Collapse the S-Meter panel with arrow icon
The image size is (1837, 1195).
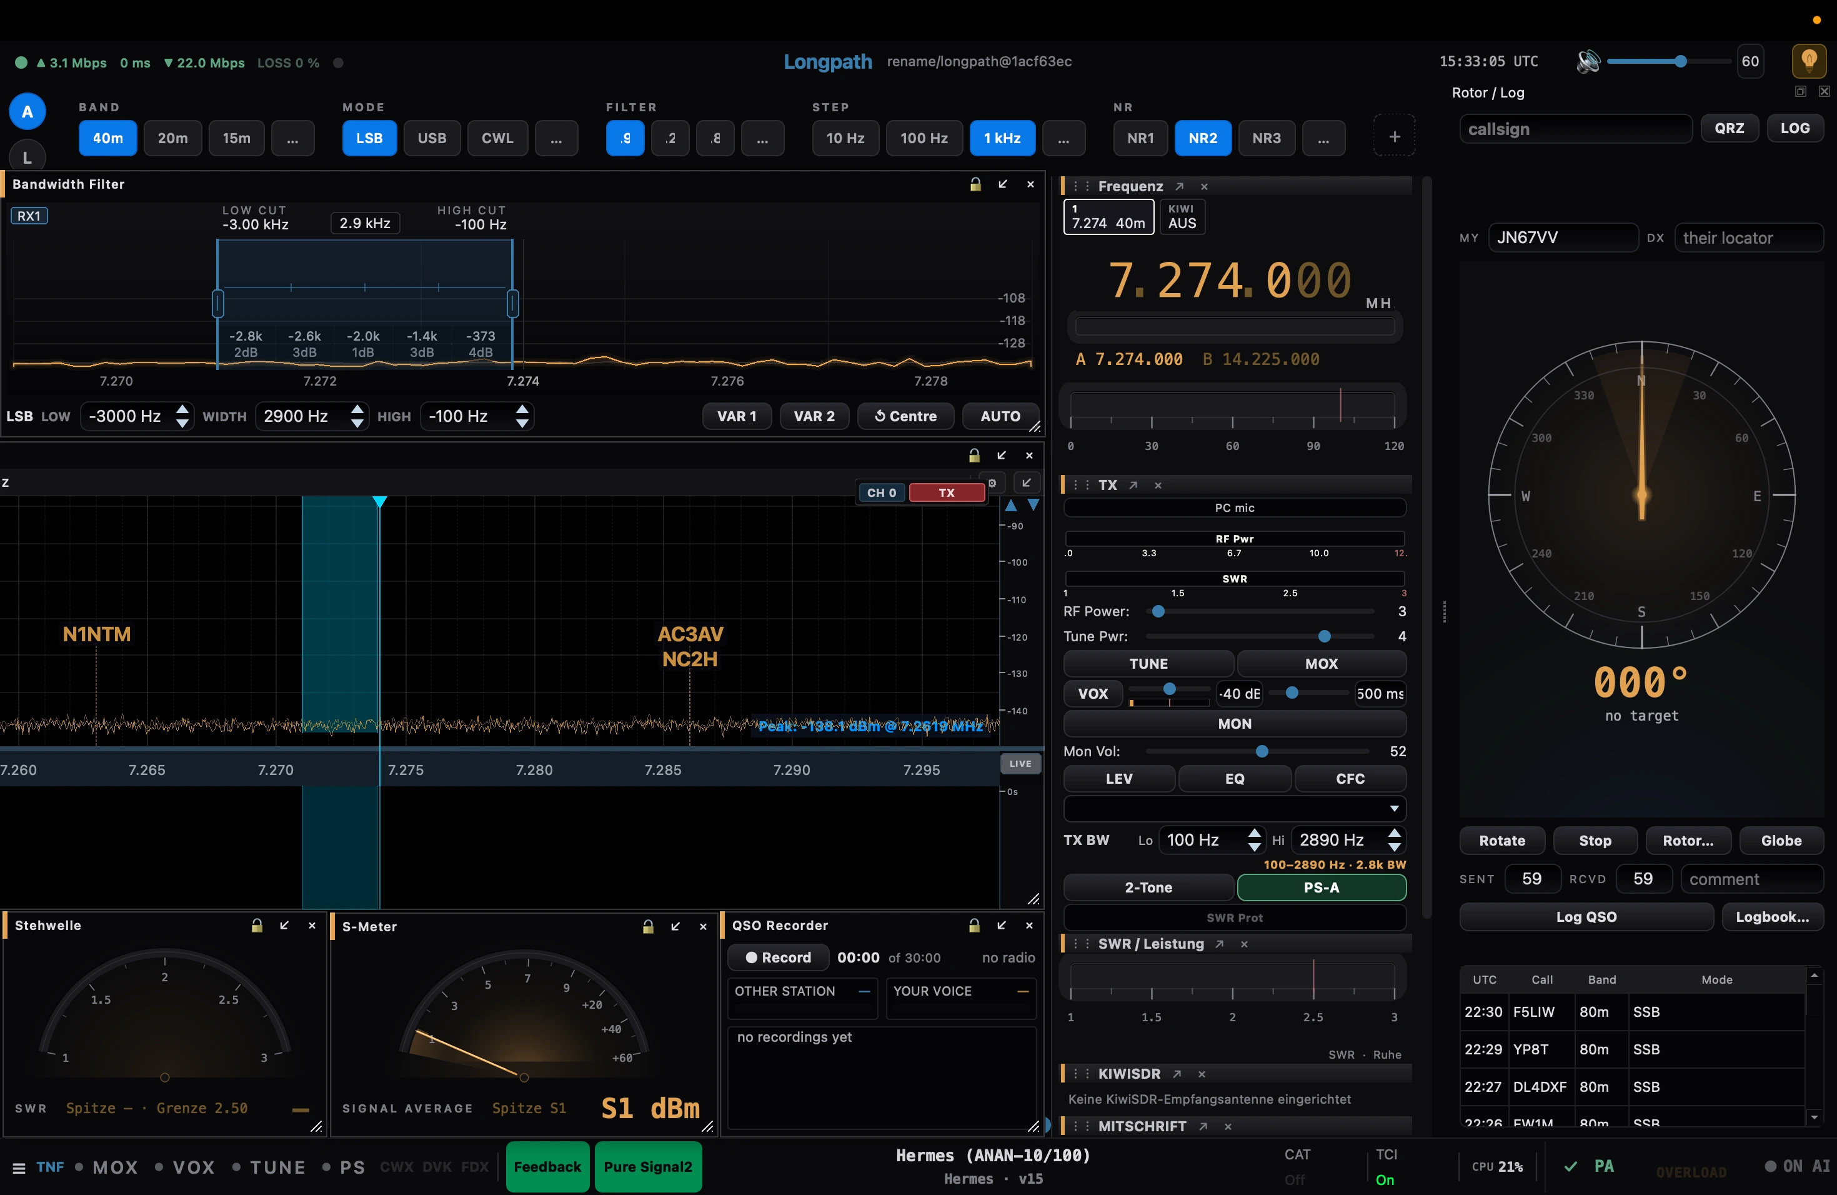(x=676, y=926)
